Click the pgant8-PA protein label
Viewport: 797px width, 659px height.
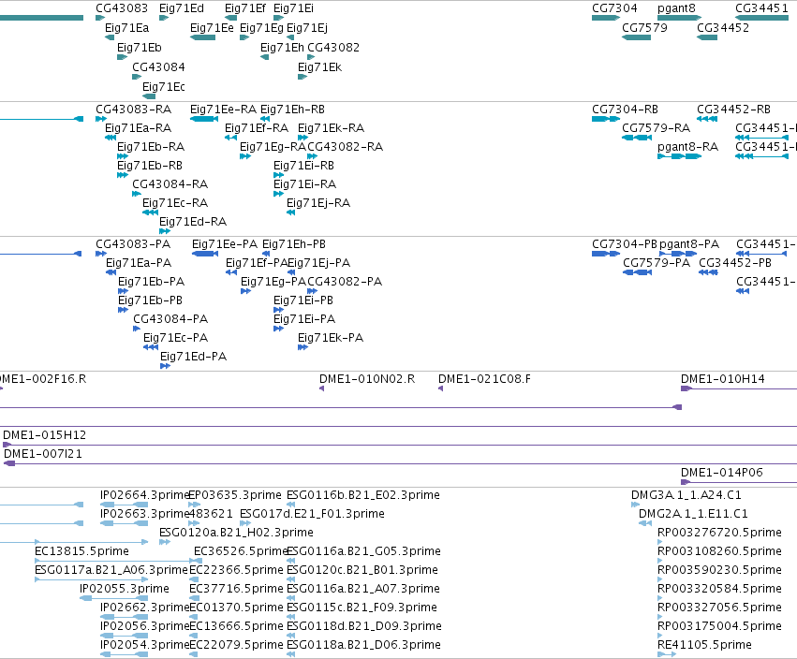(689, 244)
